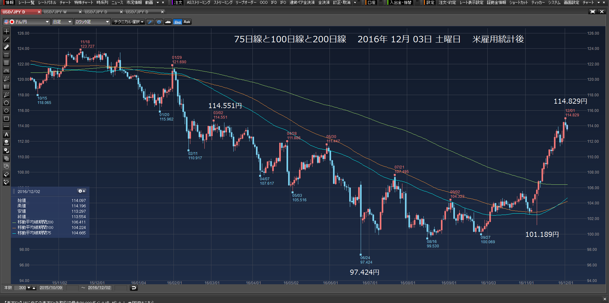Image resolution: width=609 pixels, height=303 pixels.
Task: Select the single horizontal line tool
Action: point(6,127)
